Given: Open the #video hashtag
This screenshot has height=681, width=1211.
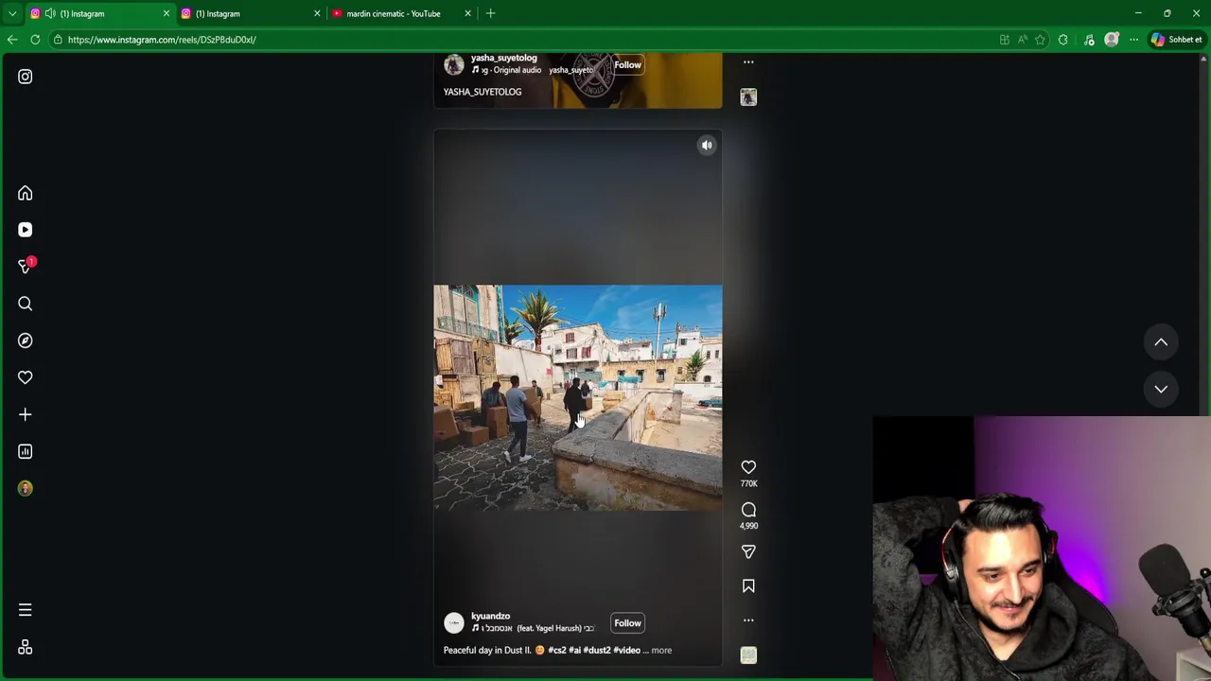Looking at the screenshot, I should [626, 650].
